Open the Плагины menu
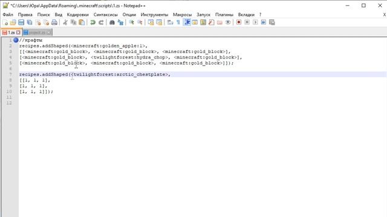 pos(224,14)
